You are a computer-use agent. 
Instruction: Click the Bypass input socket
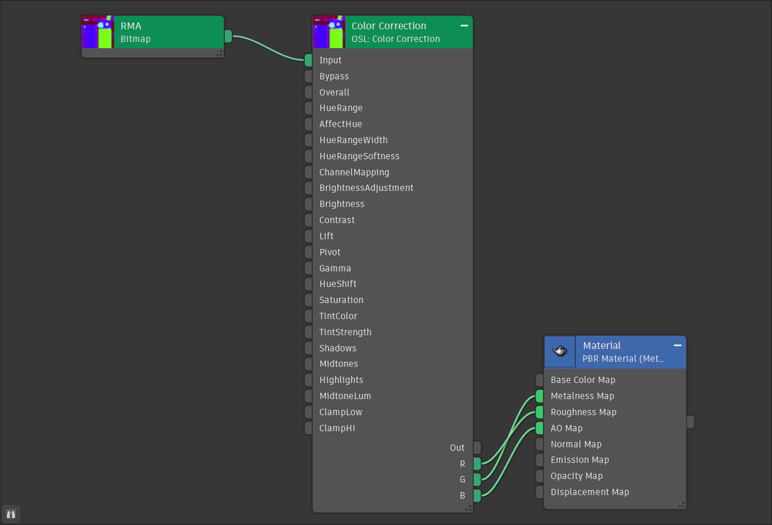point(308,76)
